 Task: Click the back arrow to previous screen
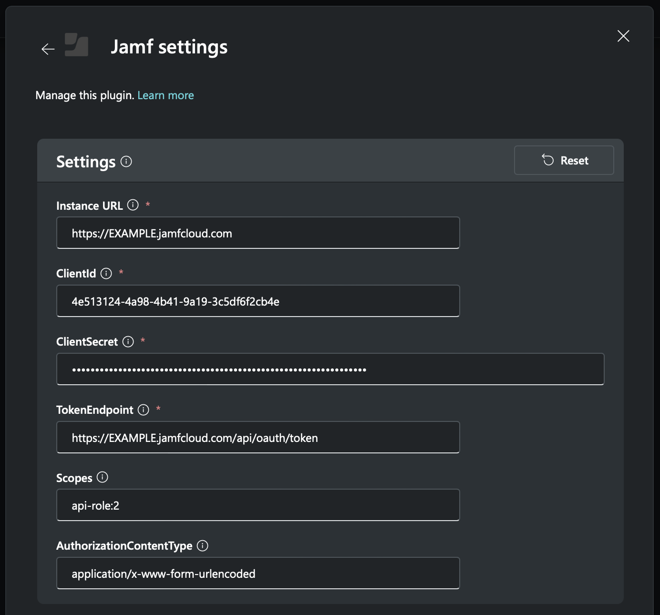click(47, 48)
